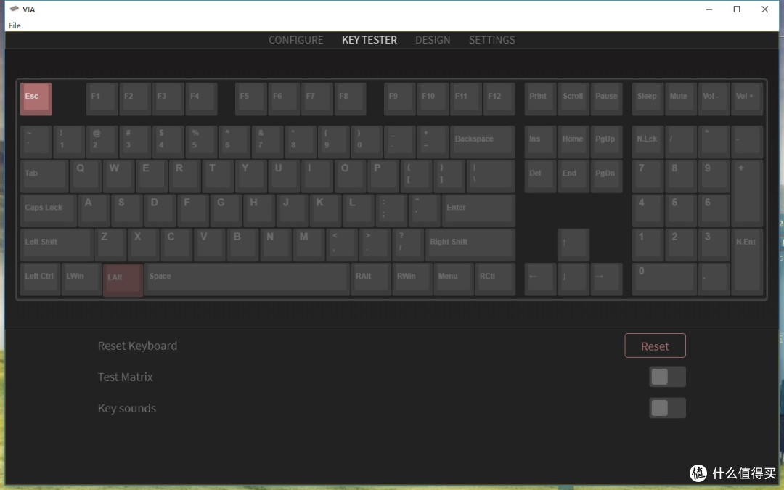Click the P key
This screenshot has height=490, width=784.
point(383,176)
